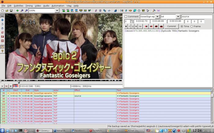Pick the outline color AB swatch
The image size is (214, 133).
156,26
